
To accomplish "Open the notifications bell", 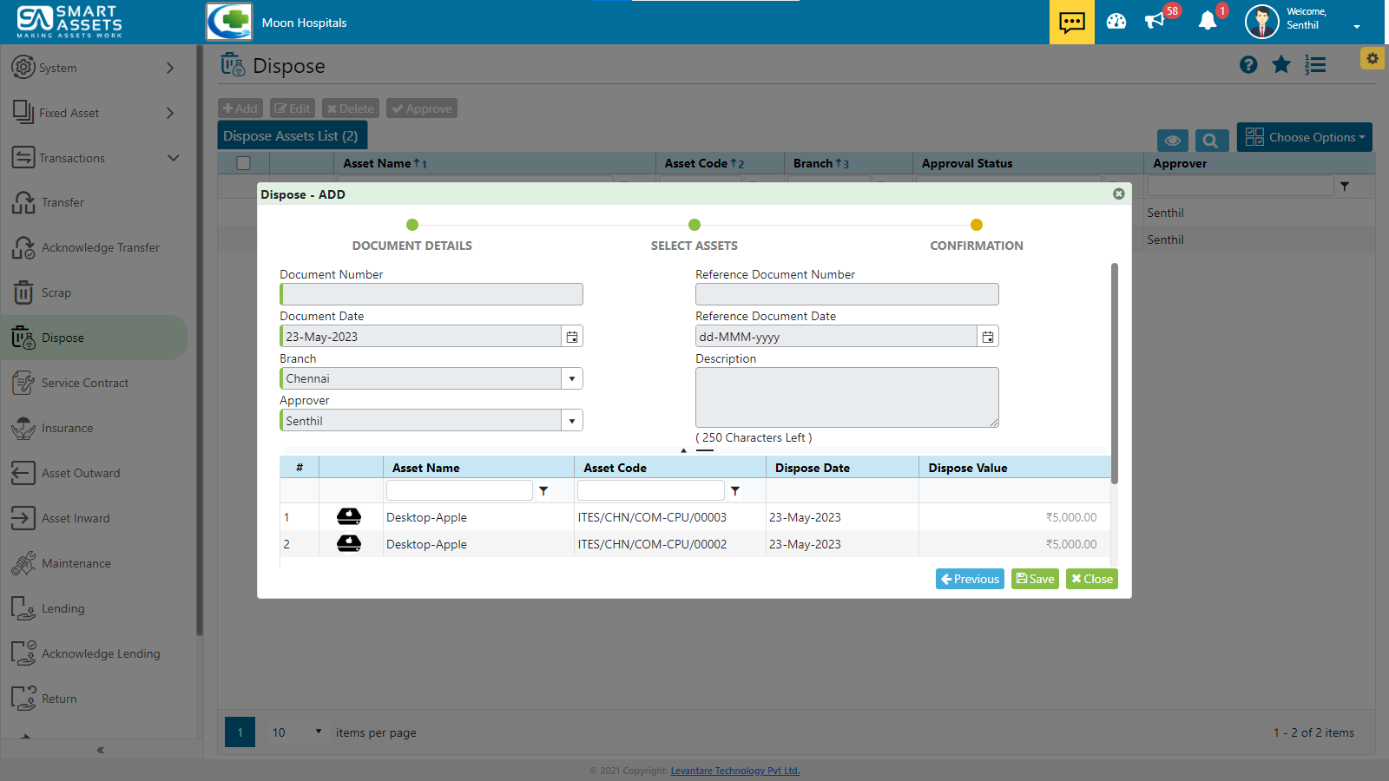I will [x=1207, y=22].
